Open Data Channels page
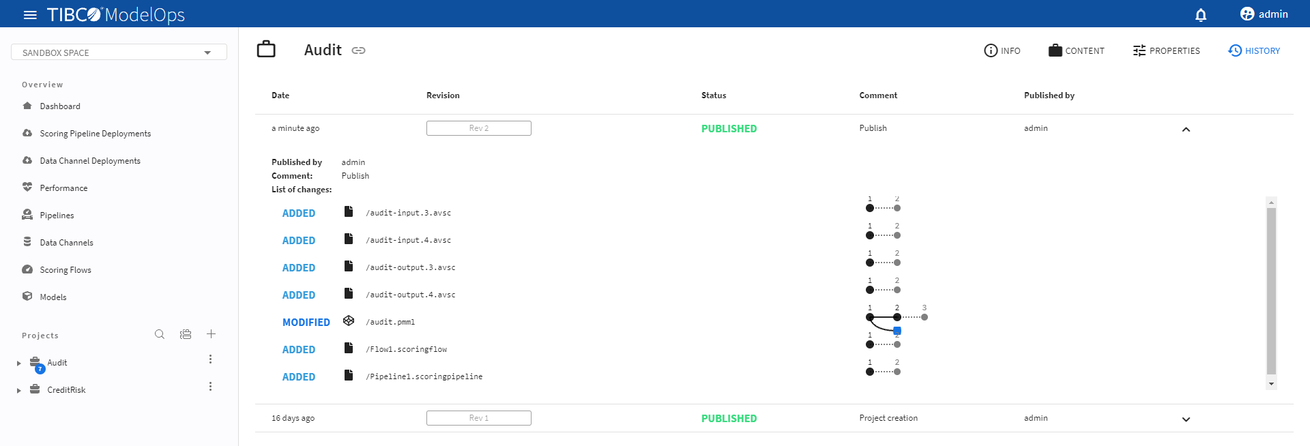The width and height of the screenshot is (1310, 446). (66, 243)
